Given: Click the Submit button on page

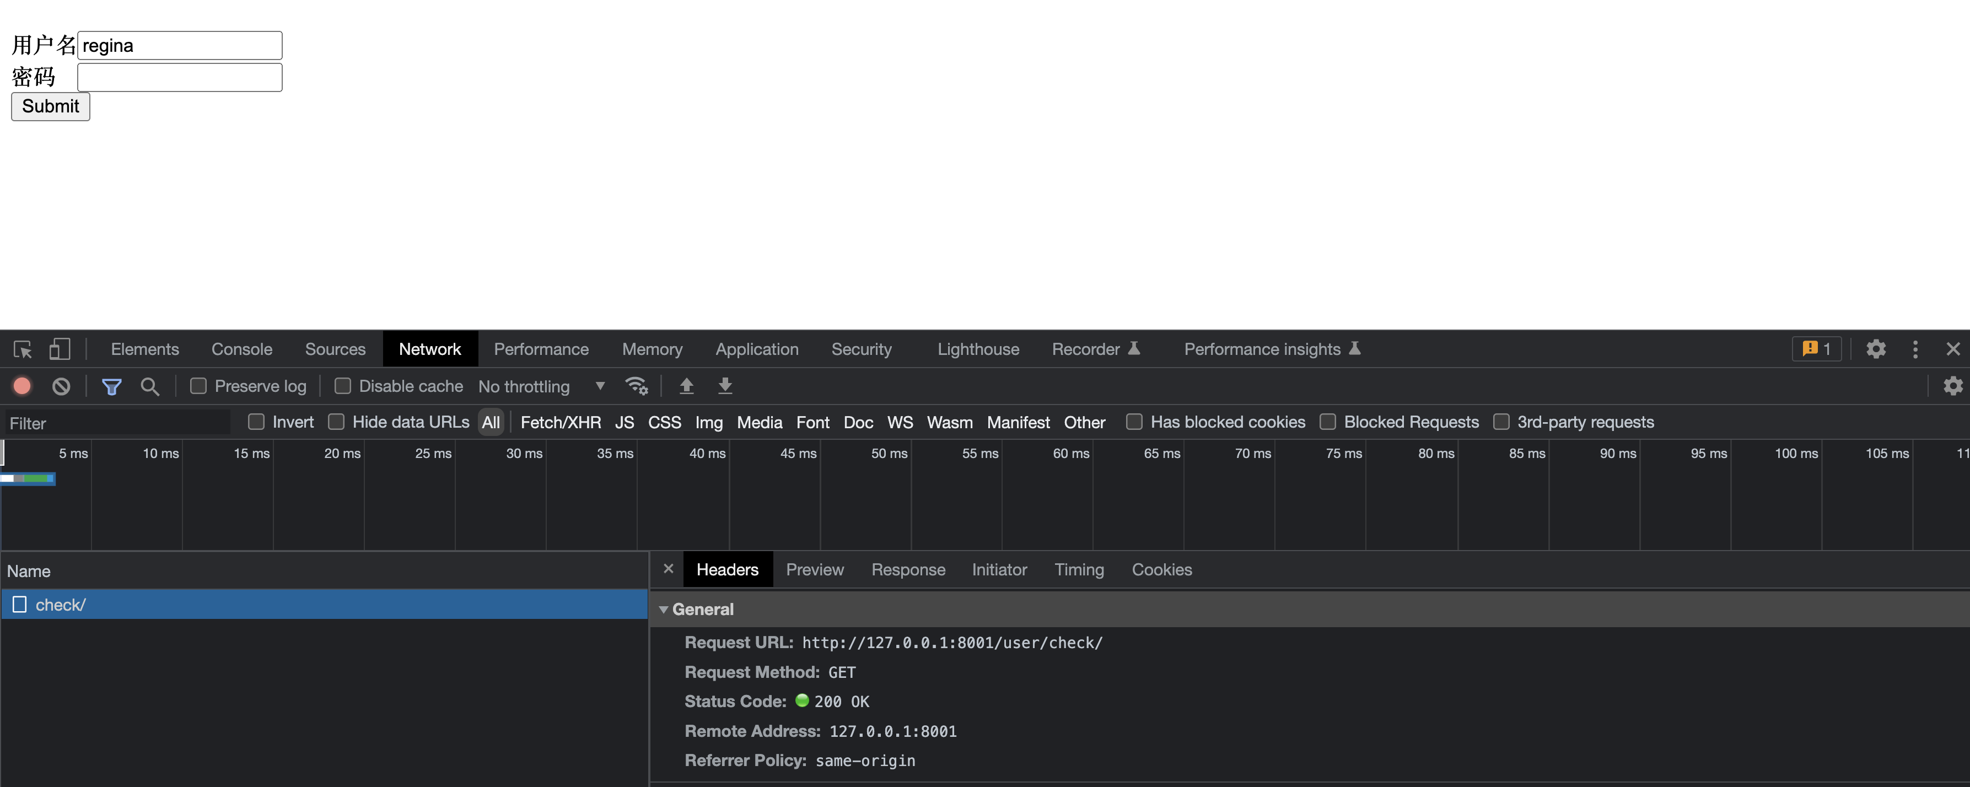Looking at the screenshot, I should pyautogui.click(x=51, y=106).
